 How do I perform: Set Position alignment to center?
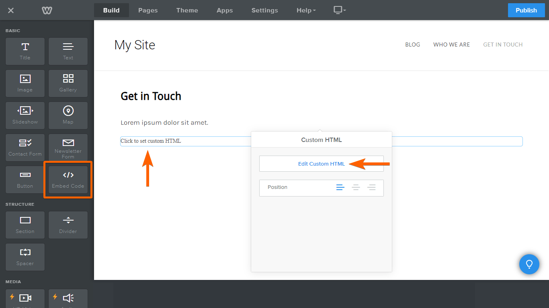[356, 188]
